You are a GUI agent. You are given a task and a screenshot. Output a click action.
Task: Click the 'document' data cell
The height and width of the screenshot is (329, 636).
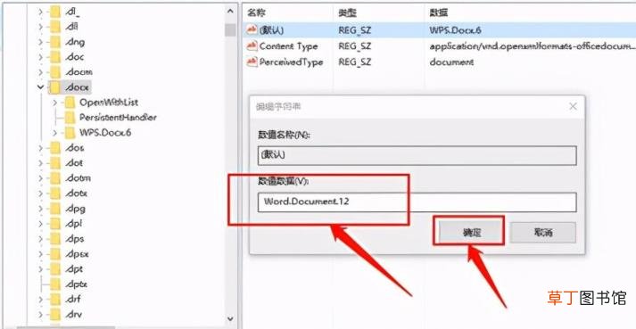coord(451,62)
